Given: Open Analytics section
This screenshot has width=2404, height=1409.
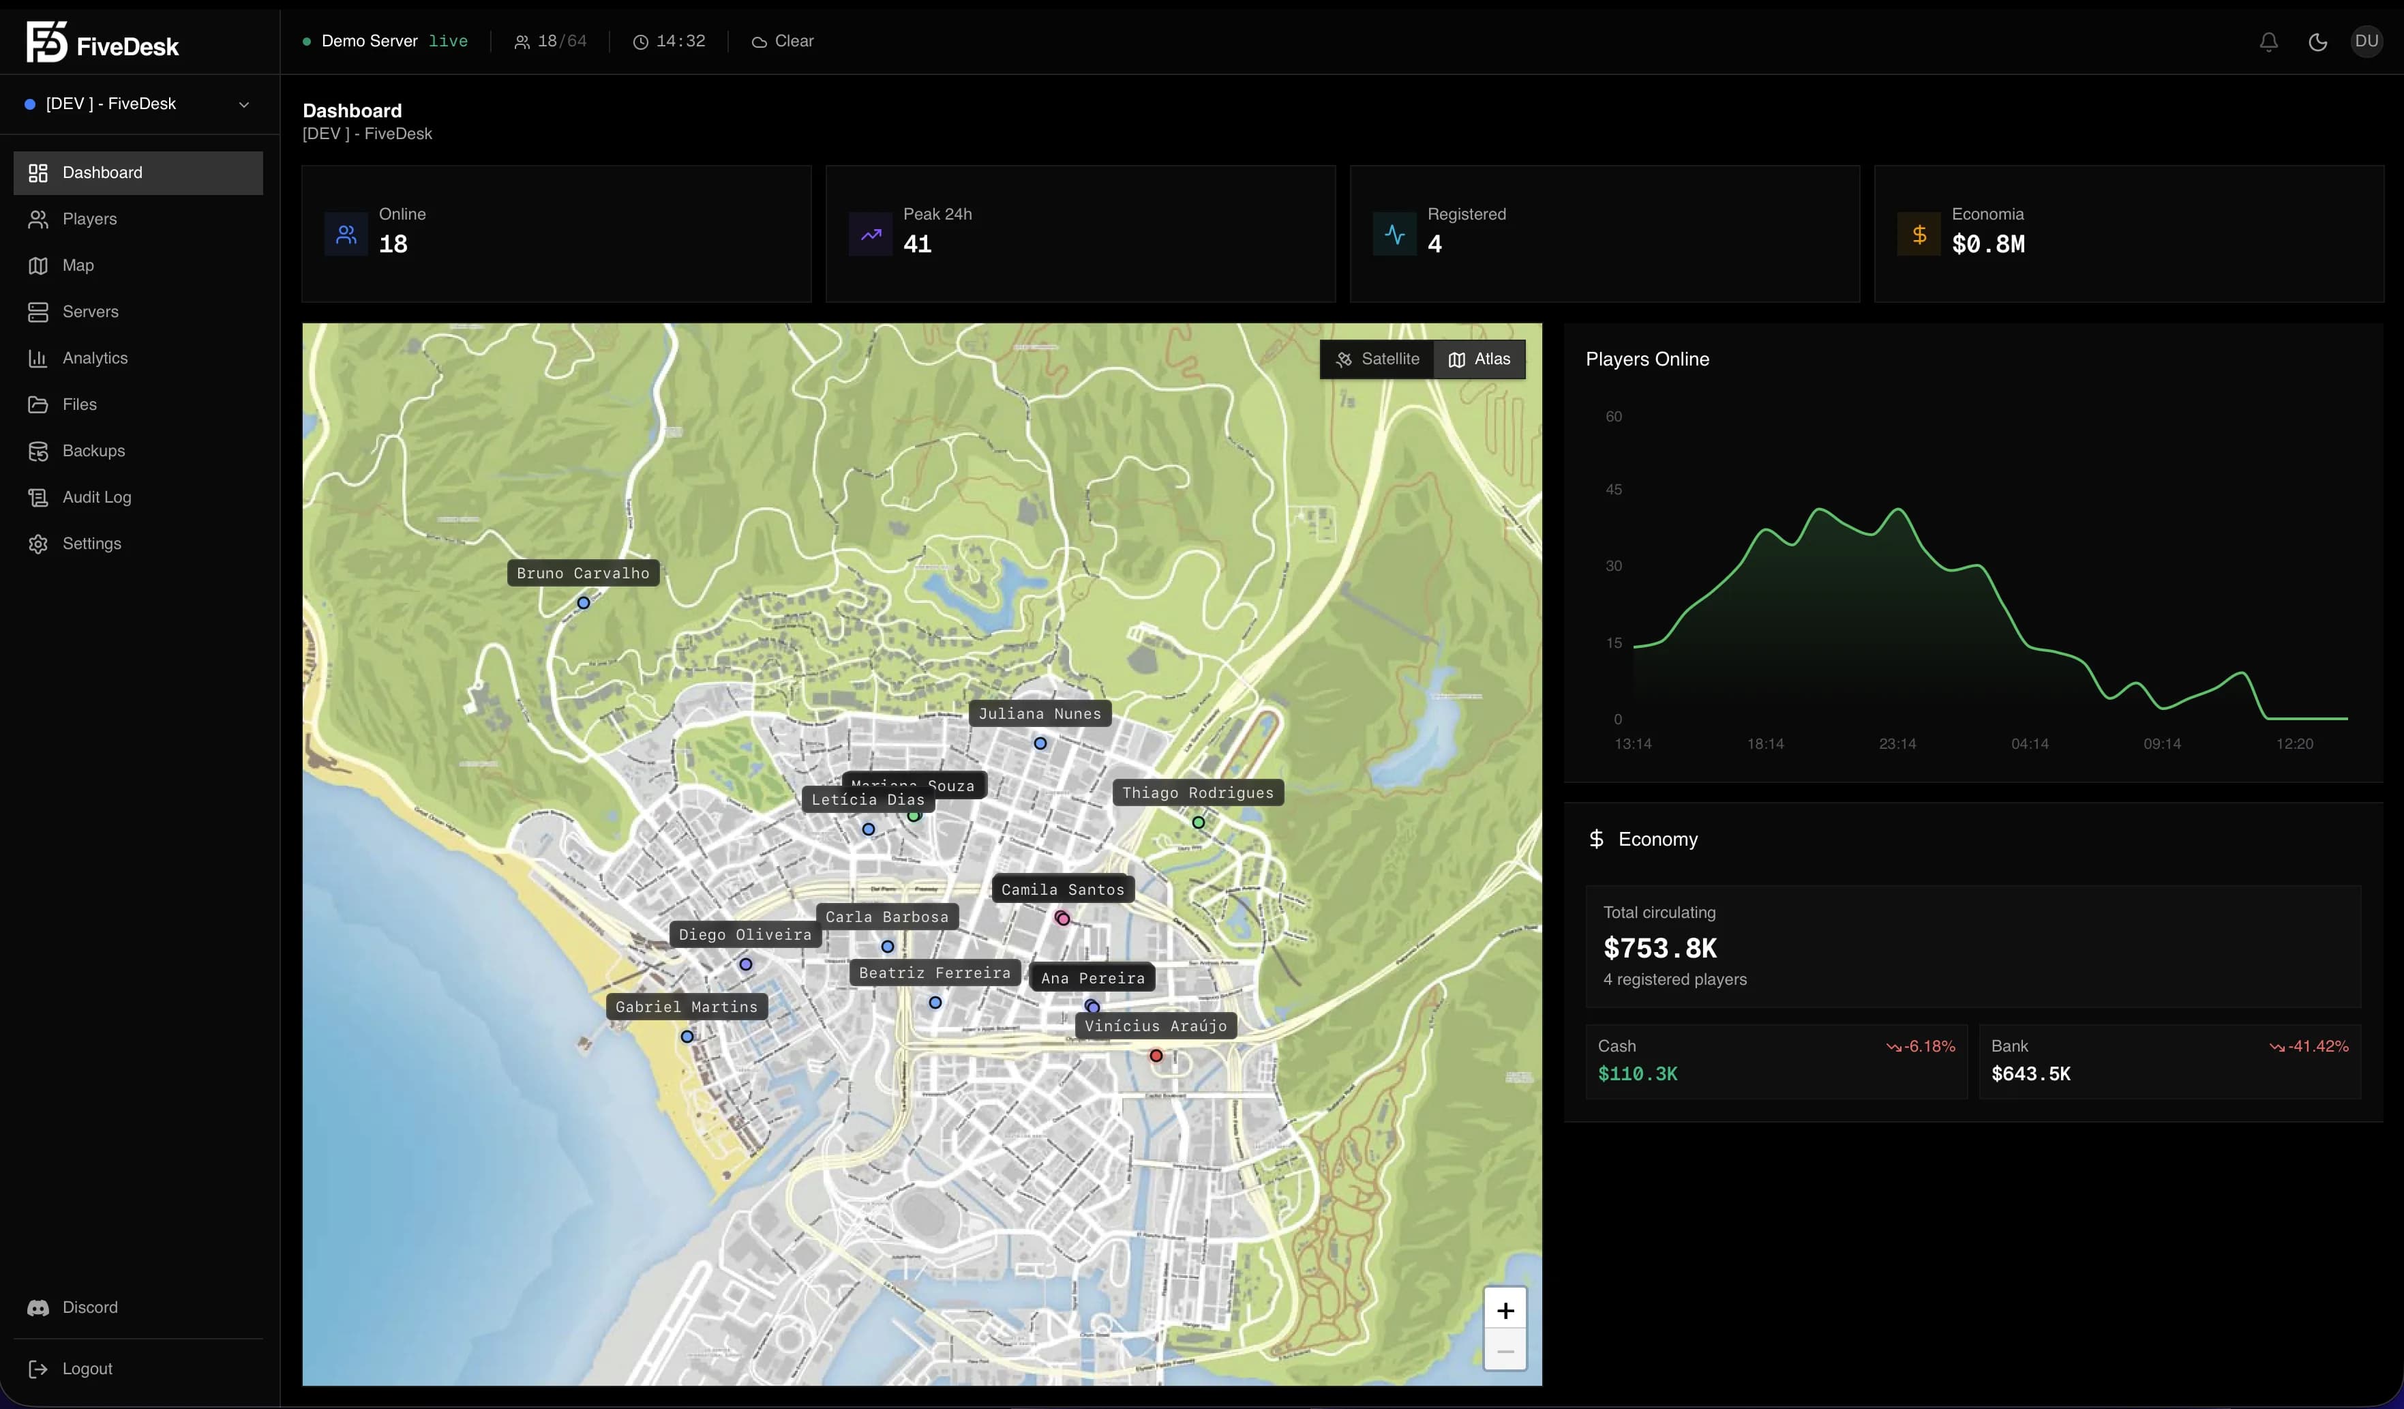Looking at the screenshot, I should [138, 358].
